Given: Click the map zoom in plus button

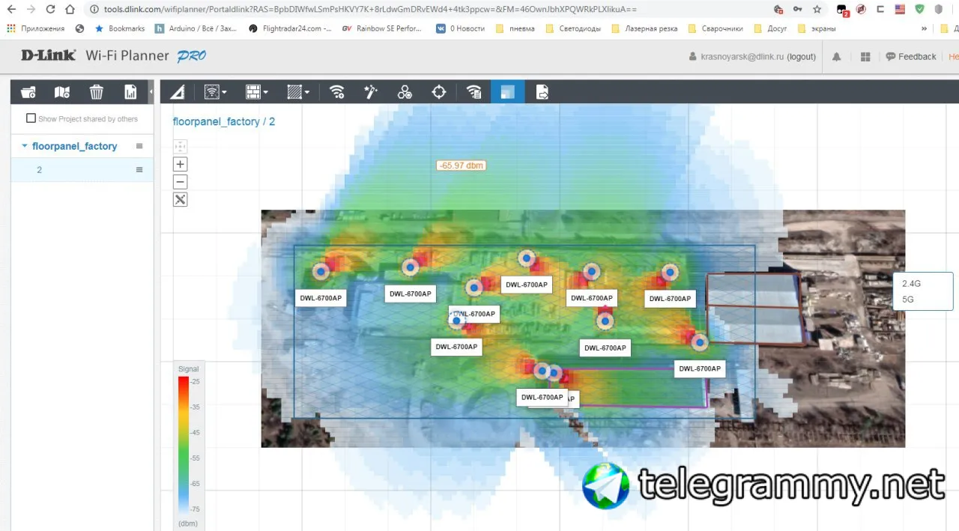Looking at the screenshot, I should coord(180,164).
